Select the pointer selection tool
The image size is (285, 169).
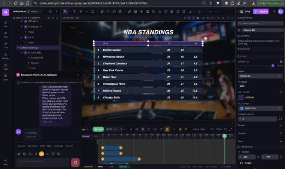point(65,11)
